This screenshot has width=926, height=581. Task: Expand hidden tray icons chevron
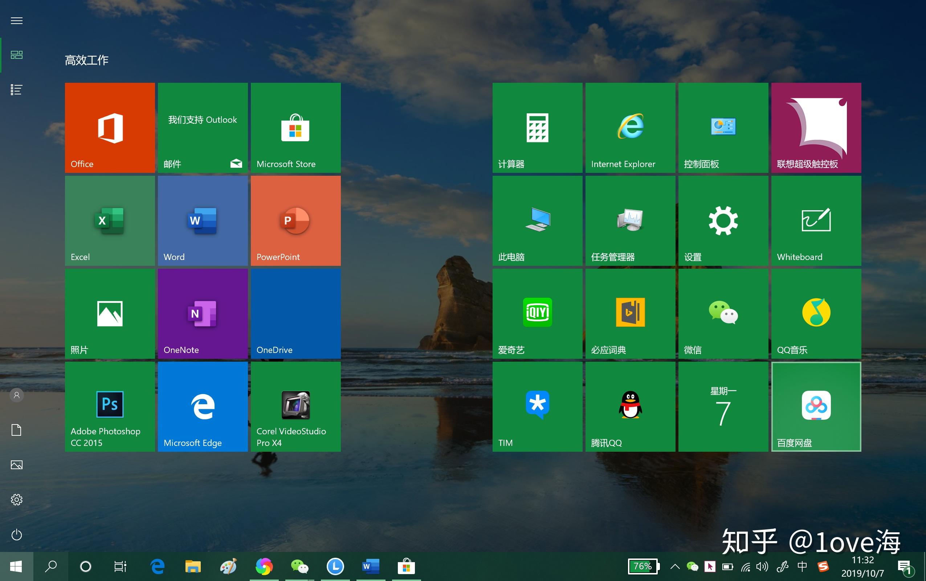[675, 566]
